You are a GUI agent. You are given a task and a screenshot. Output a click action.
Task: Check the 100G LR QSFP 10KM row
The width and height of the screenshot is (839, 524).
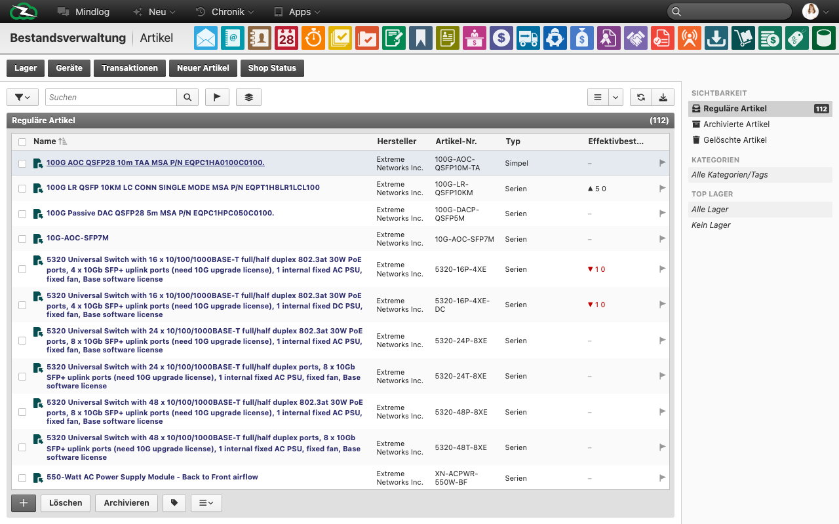[x=22, y=189]
